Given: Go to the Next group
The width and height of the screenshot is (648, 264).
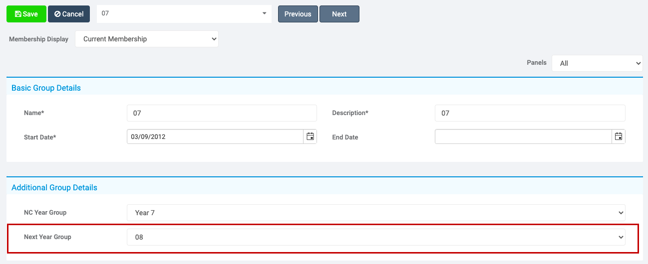Looking at the screenshot, I should point(339,14).
